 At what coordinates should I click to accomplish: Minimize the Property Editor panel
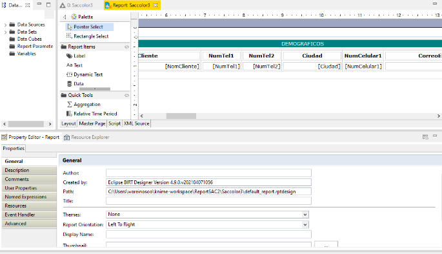coord(435,136)
